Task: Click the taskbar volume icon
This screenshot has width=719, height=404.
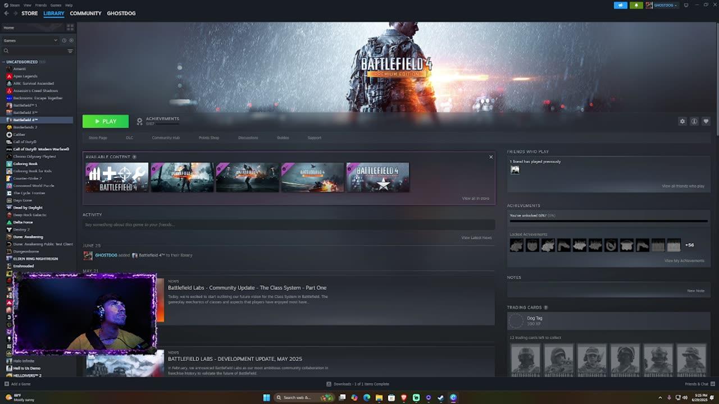Action: coord(685,398)
